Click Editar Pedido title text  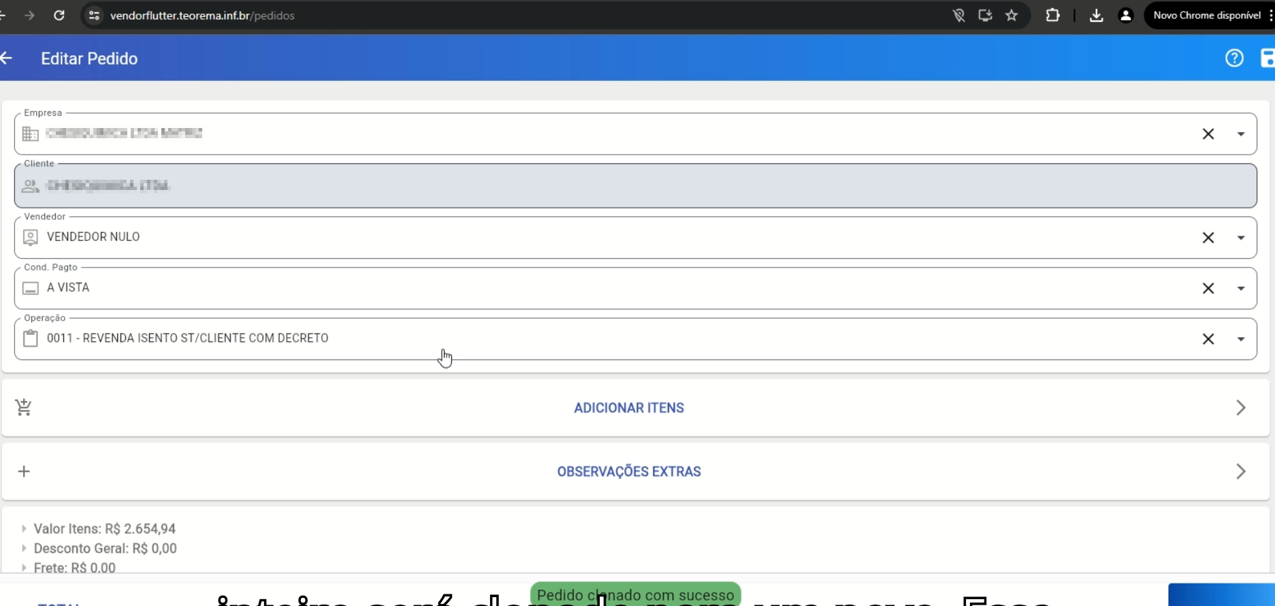(89, 59)
